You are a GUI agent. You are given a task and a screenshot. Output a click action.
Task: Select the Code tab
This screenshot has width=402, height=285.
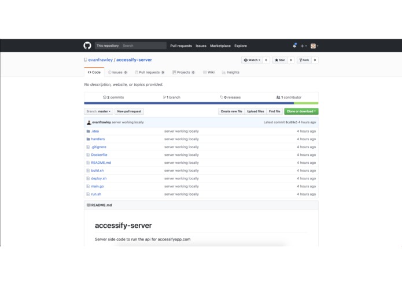coord(94,72)
